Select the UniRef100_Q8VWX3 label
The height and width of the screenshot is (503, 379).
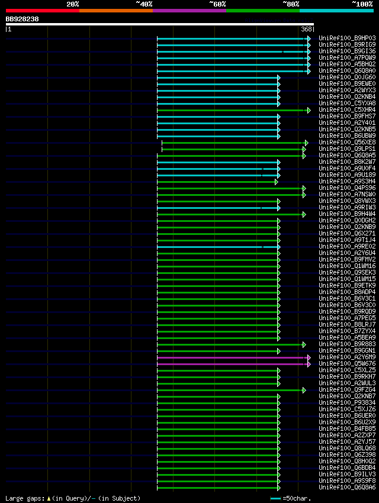click(347, 201)
